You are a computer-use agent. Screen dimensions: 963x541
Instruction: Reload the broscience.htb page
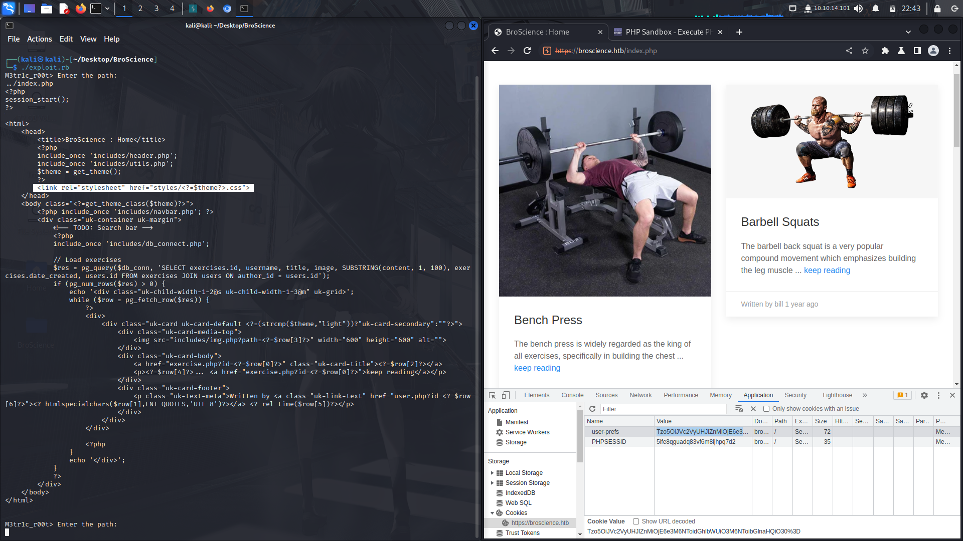(527, 51)
